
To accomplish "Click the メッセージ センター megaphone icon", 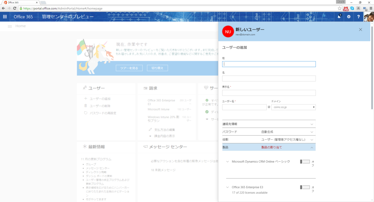I will pyautogui.click(x=145, y=147).
